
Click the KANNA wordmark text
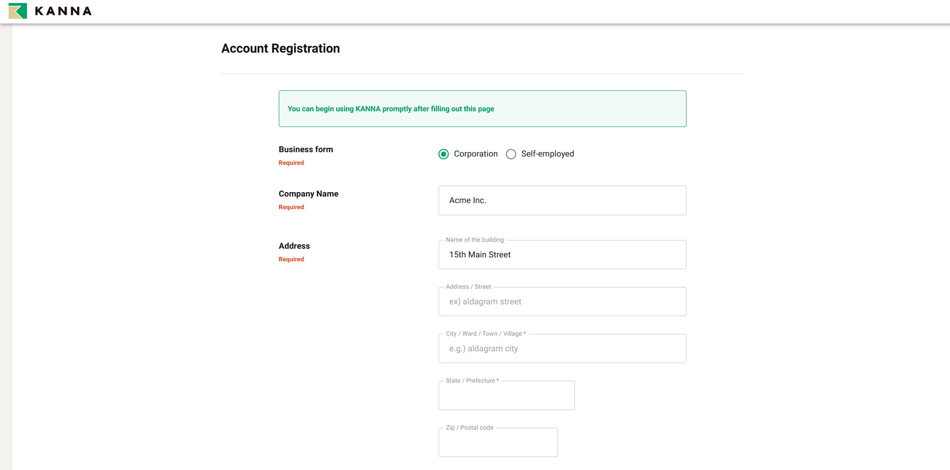coord(63,11)
